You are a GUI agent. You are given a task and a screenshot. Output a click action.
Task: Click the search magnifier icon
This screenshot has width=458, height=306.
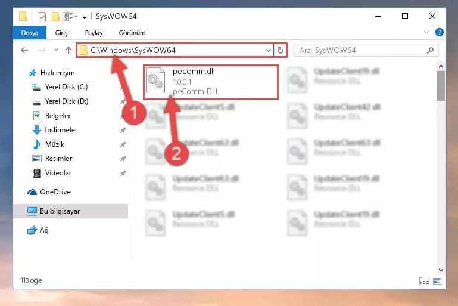(430, 50)
